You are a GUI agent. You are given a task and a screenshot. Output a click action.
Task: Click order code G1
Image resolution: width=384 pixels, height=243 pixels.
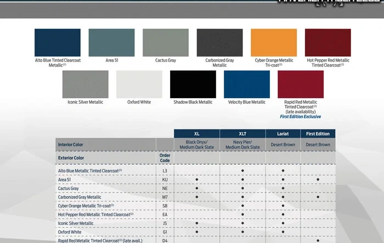165,232
